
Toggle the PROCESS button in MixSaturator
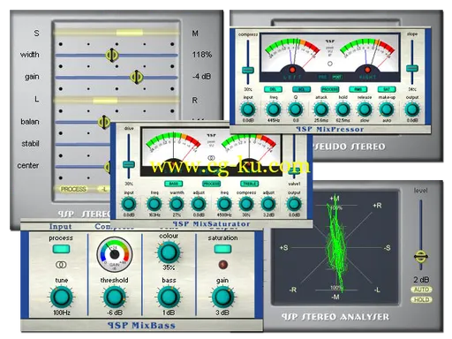(x=211, y=184)
